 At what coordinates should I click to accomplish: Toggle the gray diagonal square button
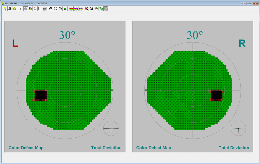point(106,9)
